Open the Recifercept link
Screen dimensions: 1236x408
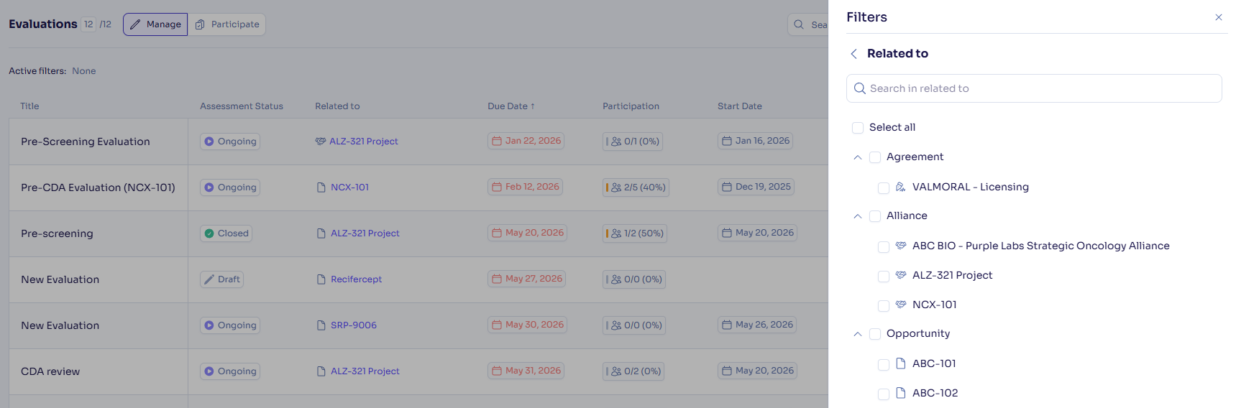click(x=356, y=279)
